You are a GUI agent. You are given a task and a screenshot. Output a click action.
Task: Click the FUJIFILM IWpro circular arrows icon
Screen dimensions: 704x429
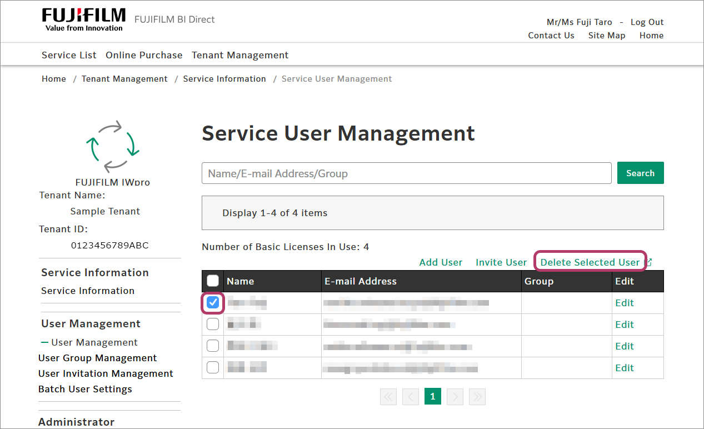tap(112, 147)
